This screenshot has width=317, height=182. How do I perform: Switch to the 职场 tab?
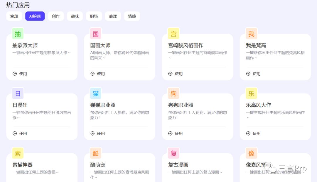click(x=94, y=16)
